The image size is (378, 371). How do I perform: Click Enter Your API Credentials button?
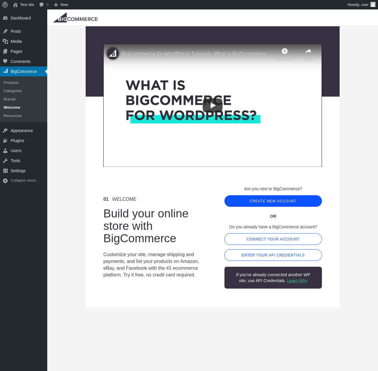[x=273, y=255]
